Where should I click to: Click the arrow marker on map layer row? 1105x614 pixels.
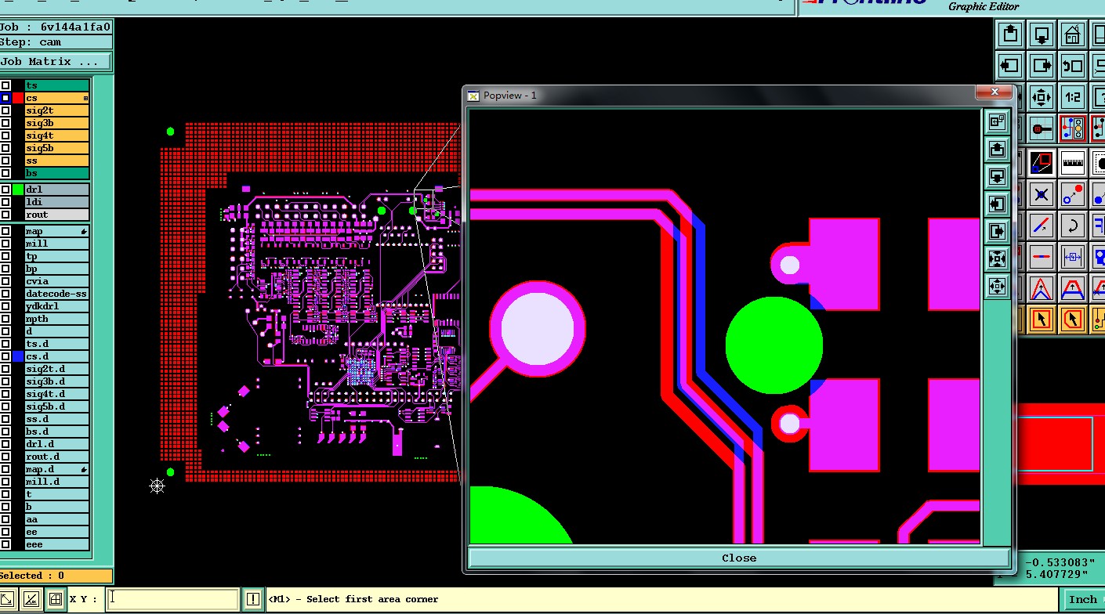(x=84, y=232)
